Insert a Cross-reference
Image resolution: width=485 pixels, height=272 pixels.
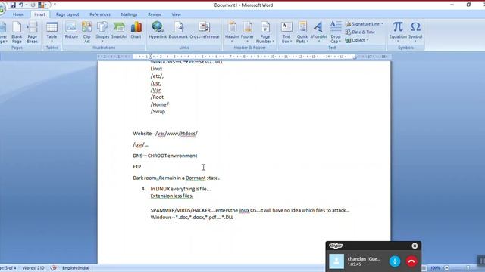click(204, 30)
